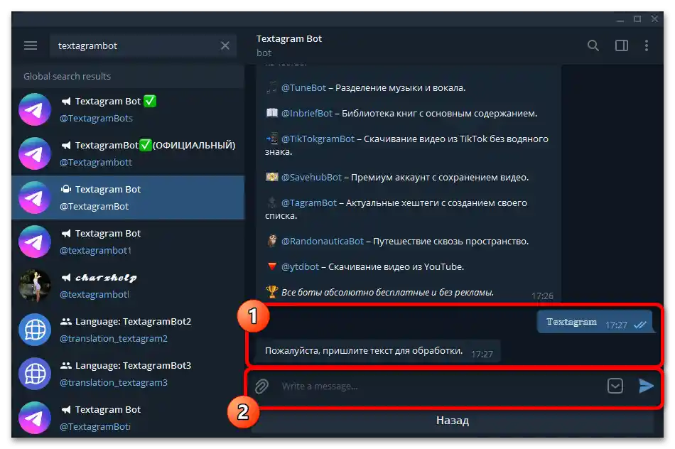This screenshot has width=675, height=449.
Task: Click the Write a message input field
Action: coord(439,386)
